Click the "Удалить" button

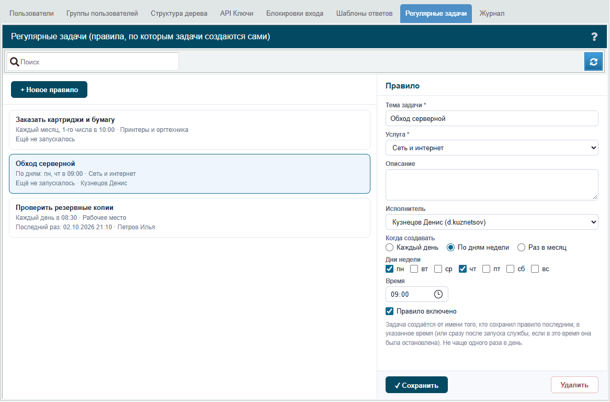pos(574,385)
